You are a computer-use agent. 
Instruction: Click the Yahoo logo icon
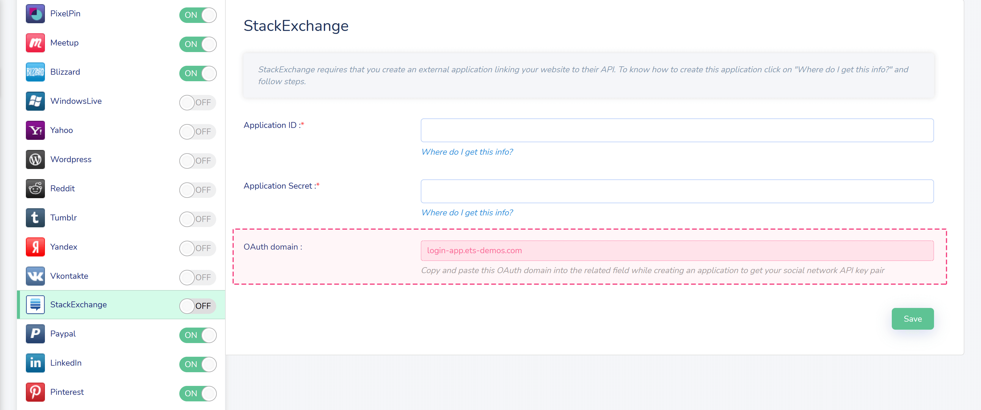[x=35, y=130]
